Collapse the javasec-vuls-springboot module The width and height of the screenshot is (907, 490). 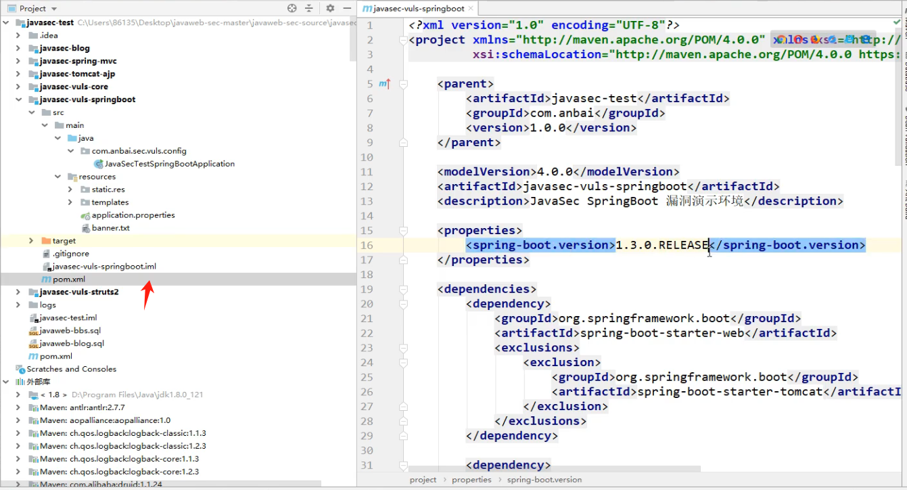tap(19, 99)
